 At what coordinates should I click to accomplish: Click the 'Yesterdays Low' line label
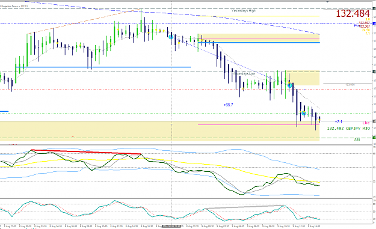coord(244,73)
